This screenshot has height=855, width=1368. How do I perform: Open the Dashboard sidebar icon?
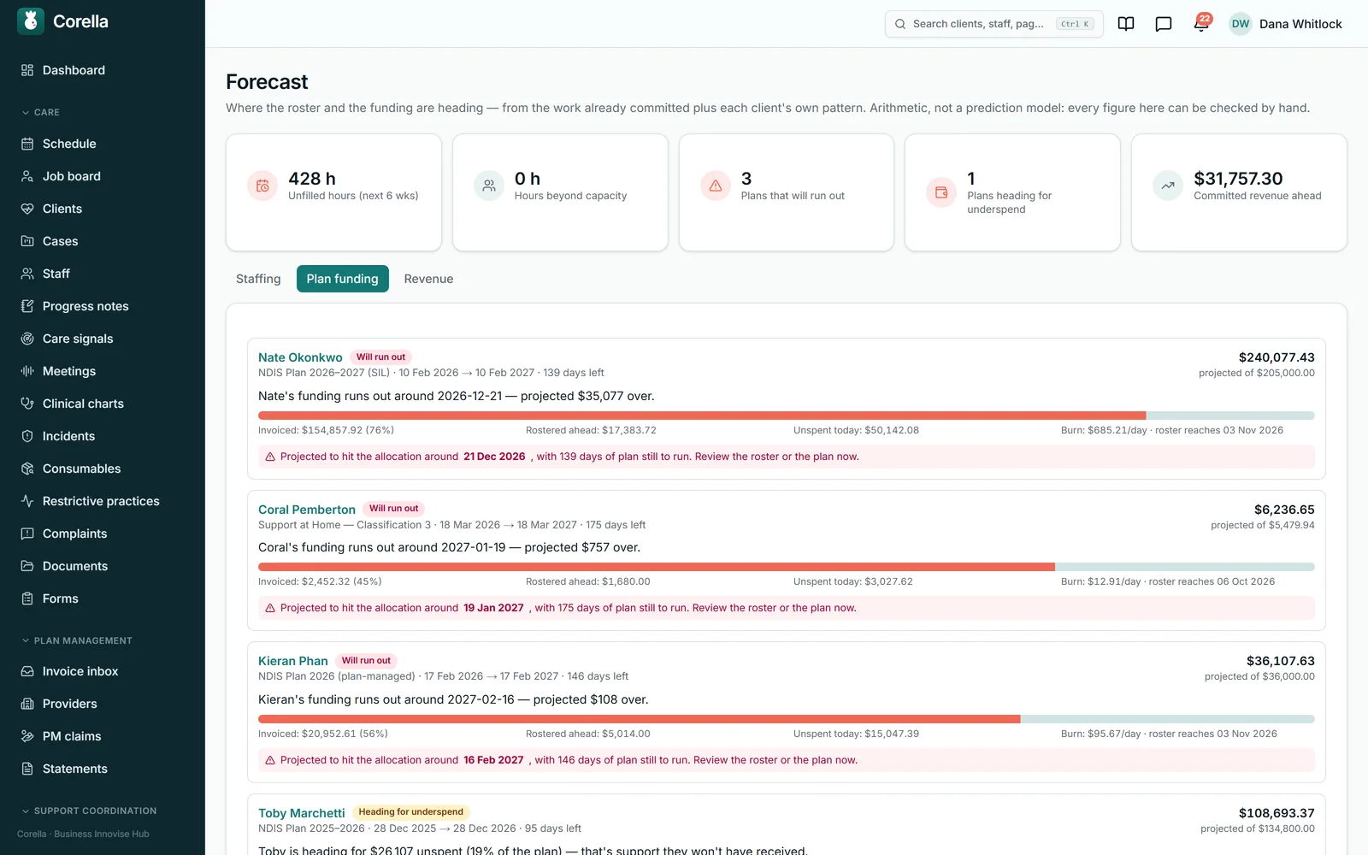coord(27,70)
